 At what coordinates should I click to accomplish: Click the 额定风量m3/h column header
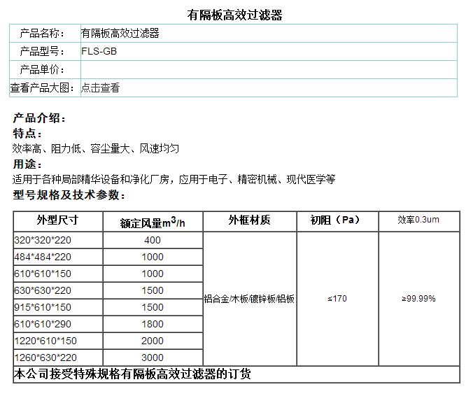point(153,222)
